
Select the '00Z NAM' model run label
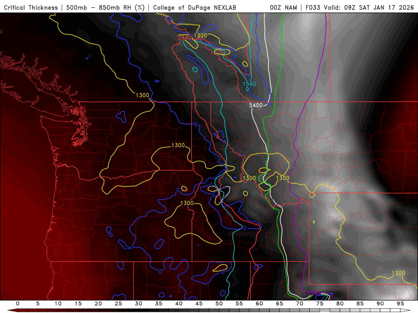[283, 7]
